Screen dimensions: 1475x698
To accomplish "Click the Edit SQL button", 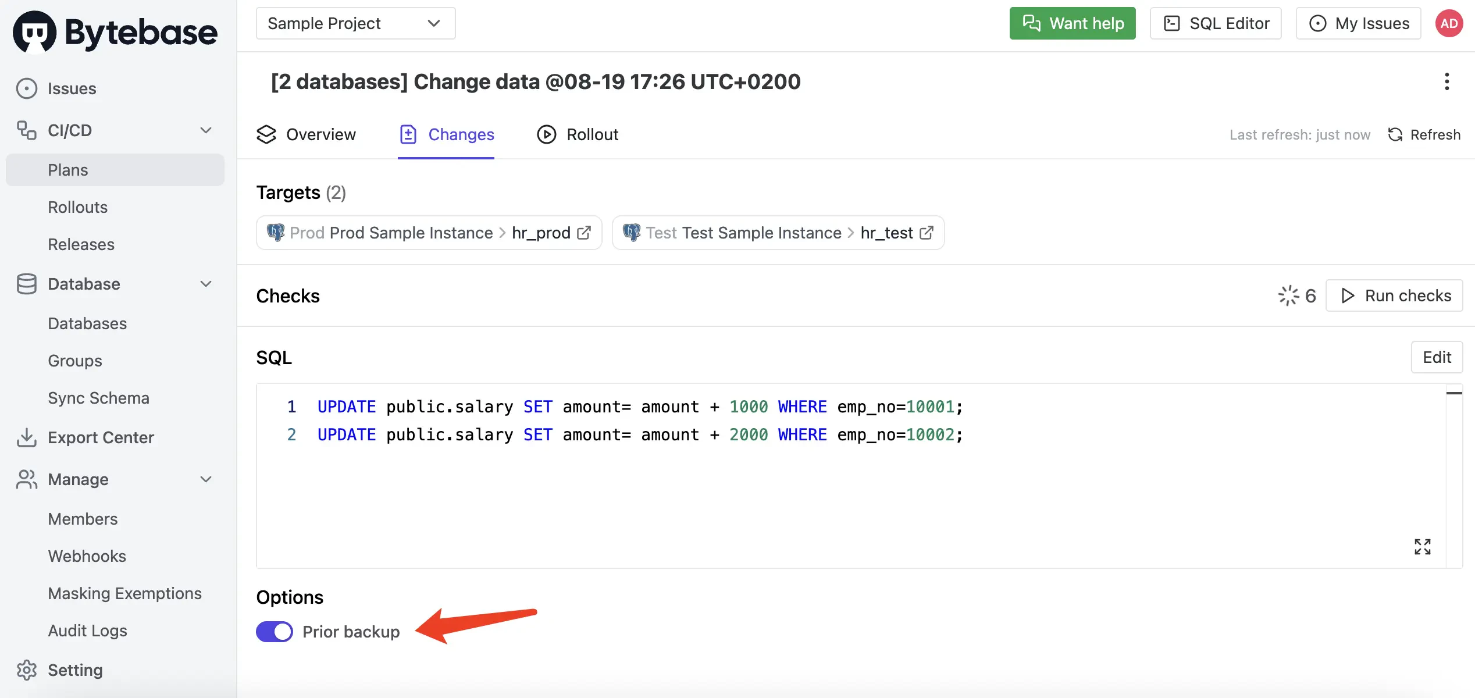I will coord(1437,357).
